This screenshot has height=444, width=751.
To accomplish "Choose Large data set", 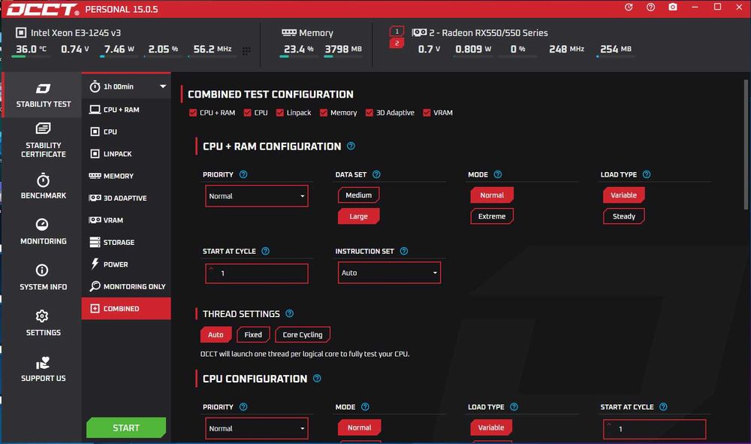I will [x=359, y=216].
